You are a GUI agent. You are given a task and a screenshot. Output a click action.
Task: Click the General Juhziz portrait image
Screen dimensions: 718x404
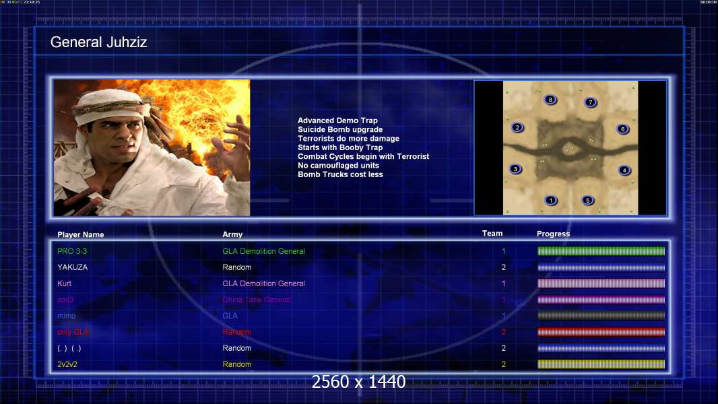(x=152, y=147)
